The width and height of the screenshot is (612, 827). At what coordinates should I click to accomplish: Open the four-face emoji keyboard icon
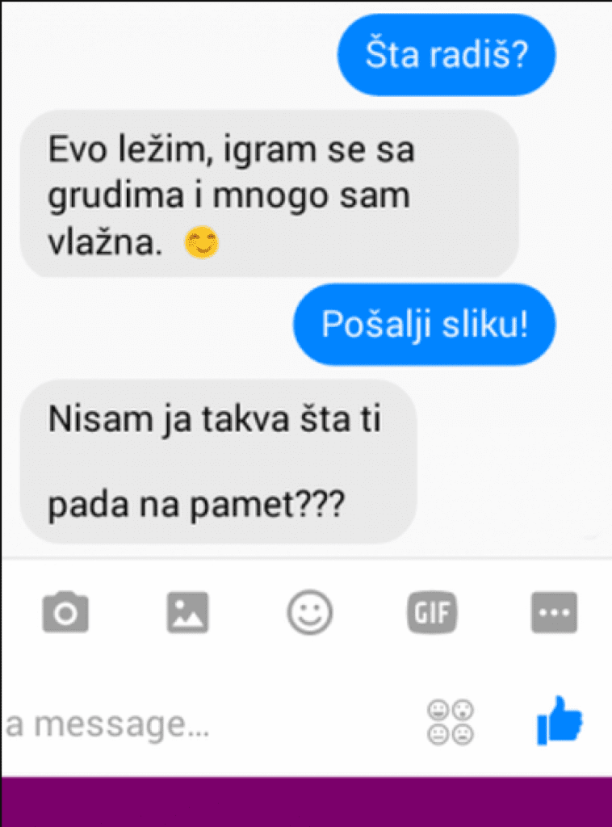[451, 722]
